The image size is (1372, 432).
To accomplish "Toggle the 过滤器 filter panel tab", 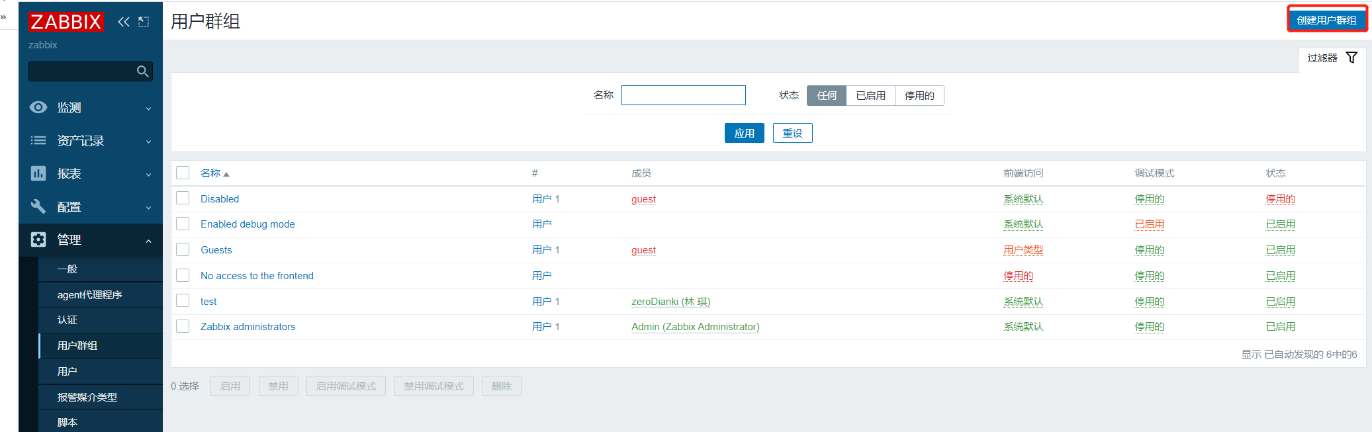I will [x=1332, y=58].
